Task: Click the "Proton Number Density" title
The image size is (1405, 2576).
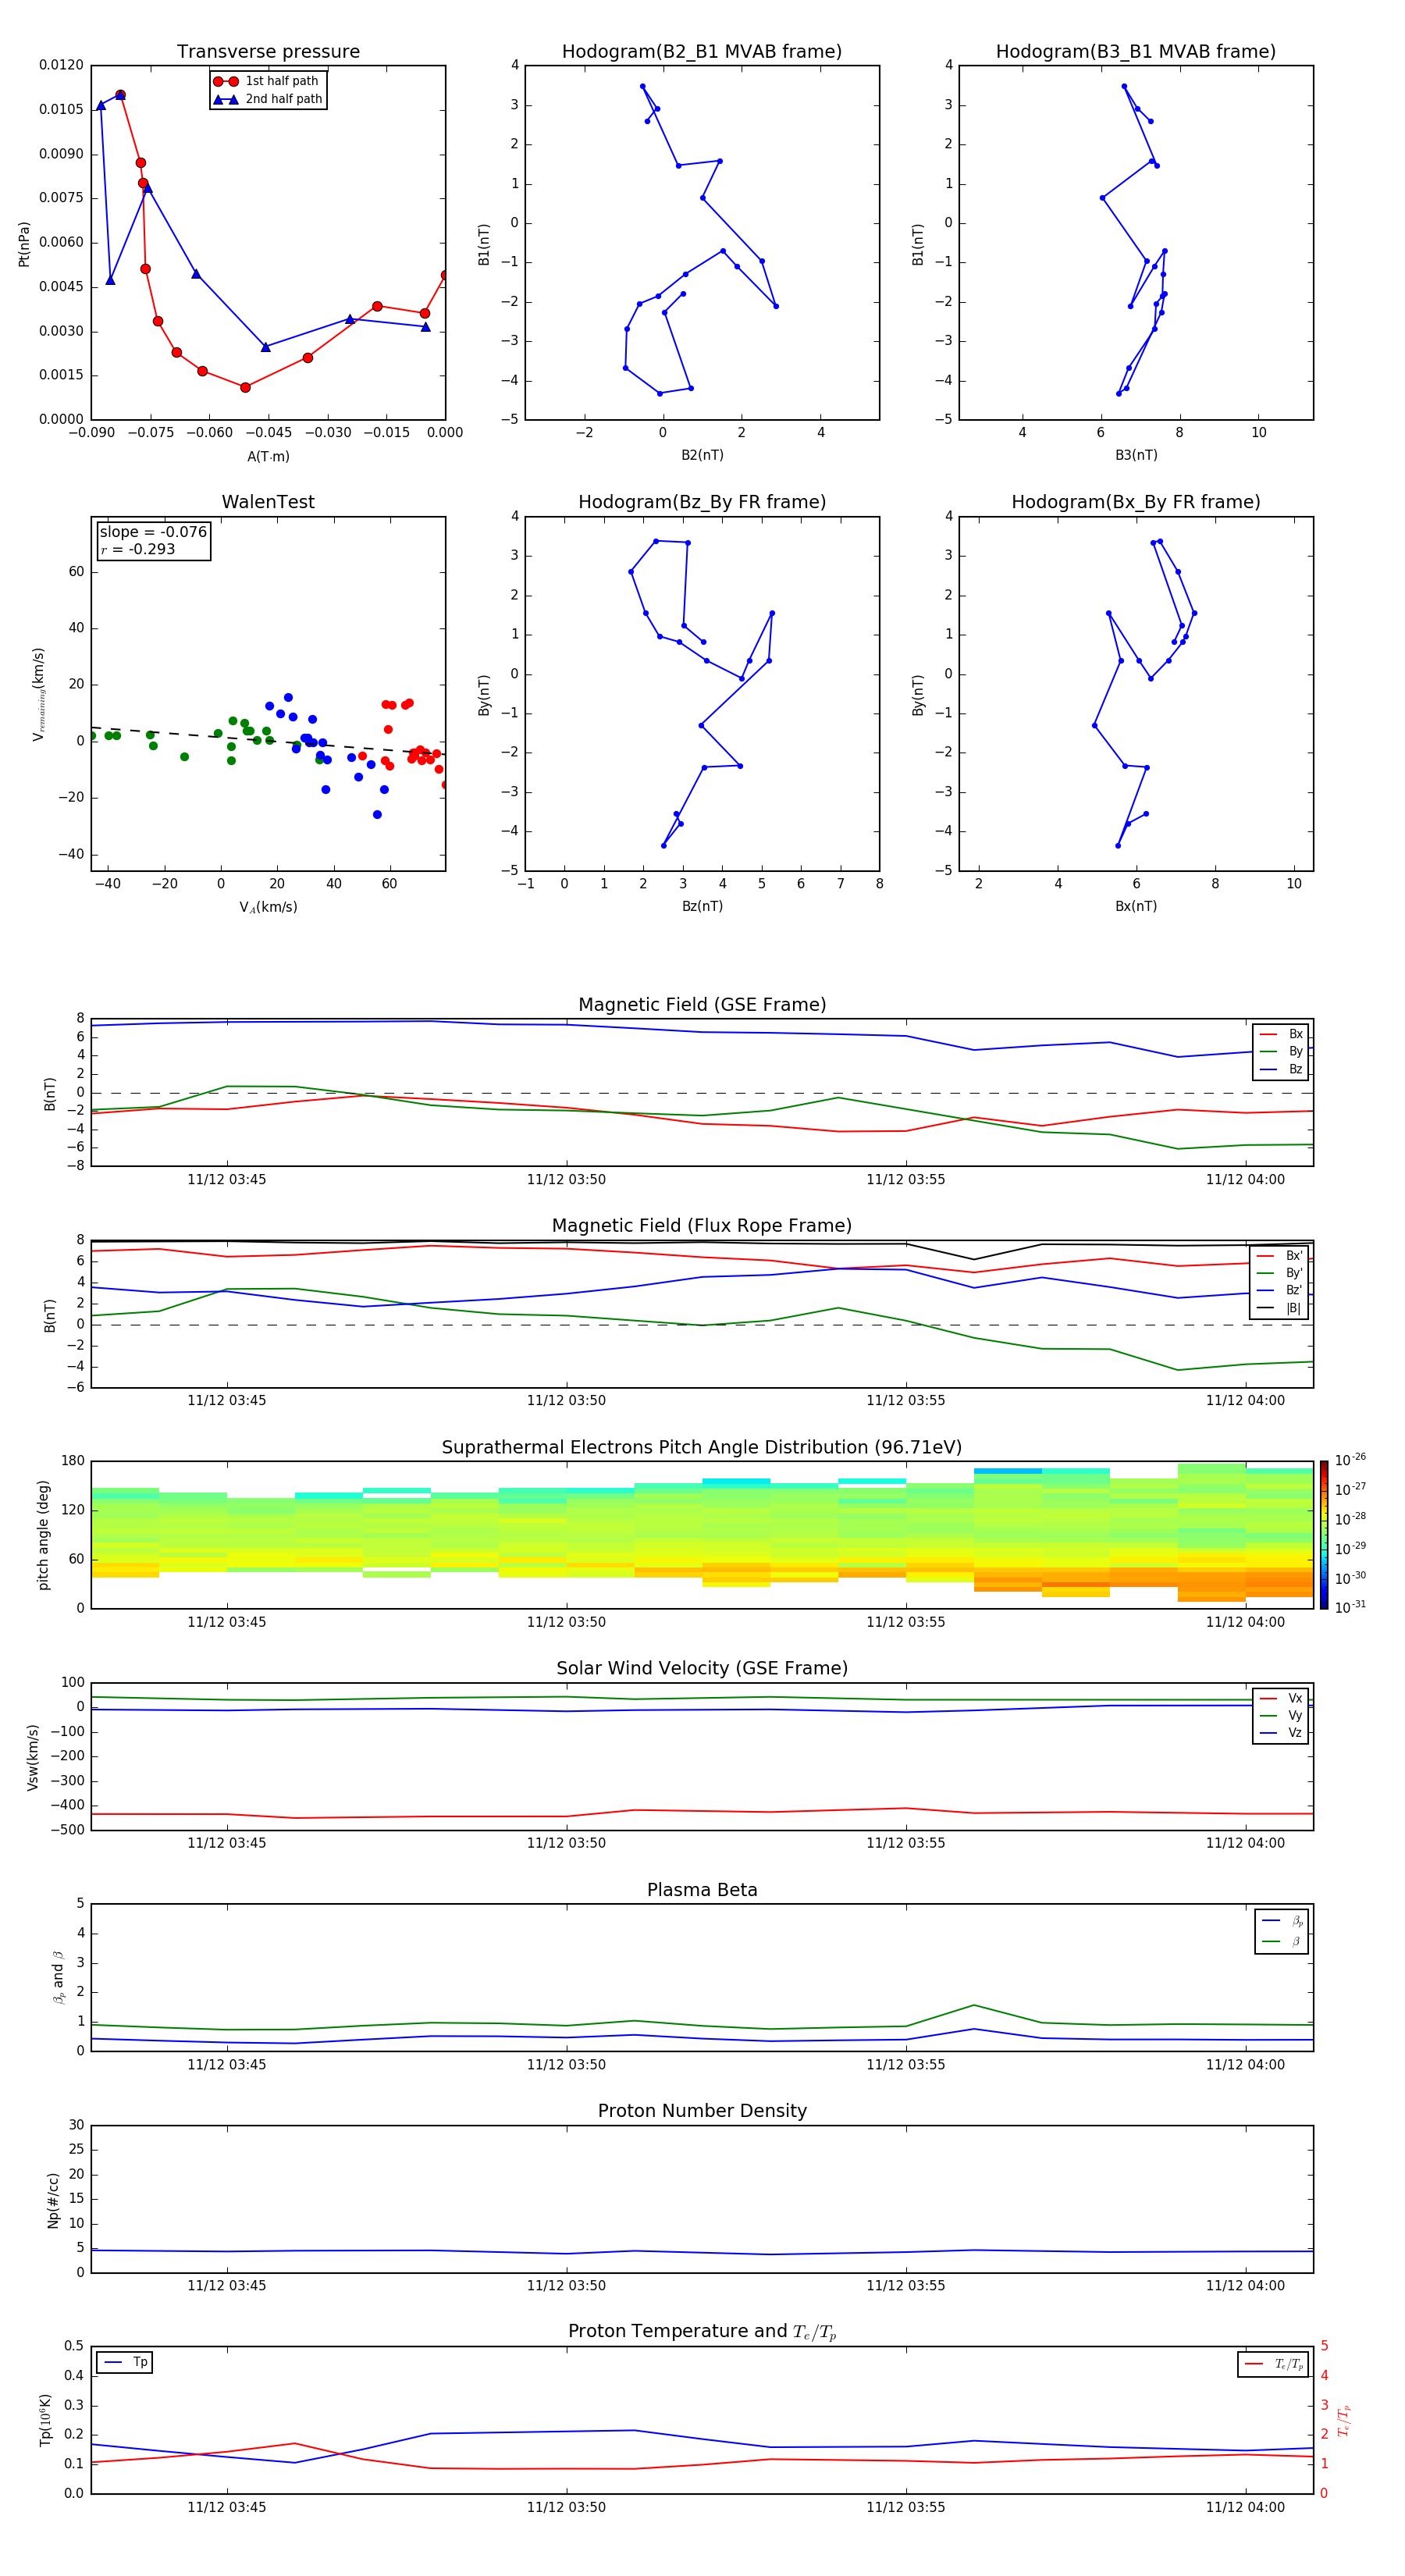Action: tap(702, 2111)
